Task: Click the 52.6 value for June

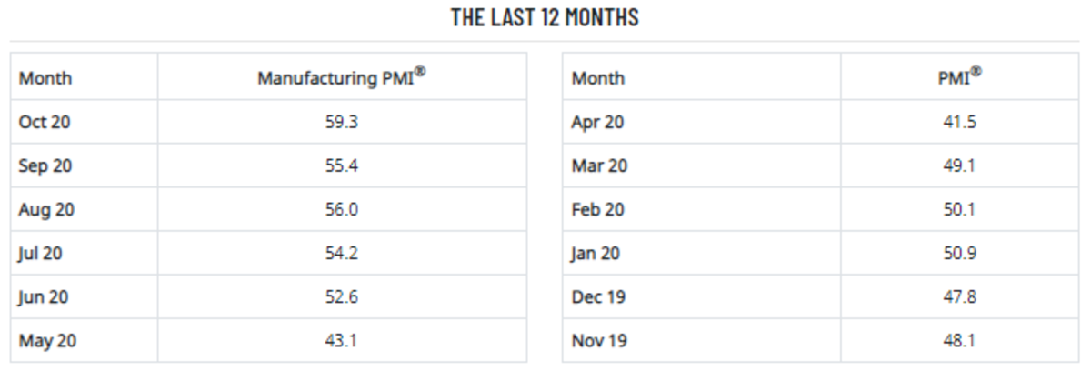Action: (x=342, y=296)
